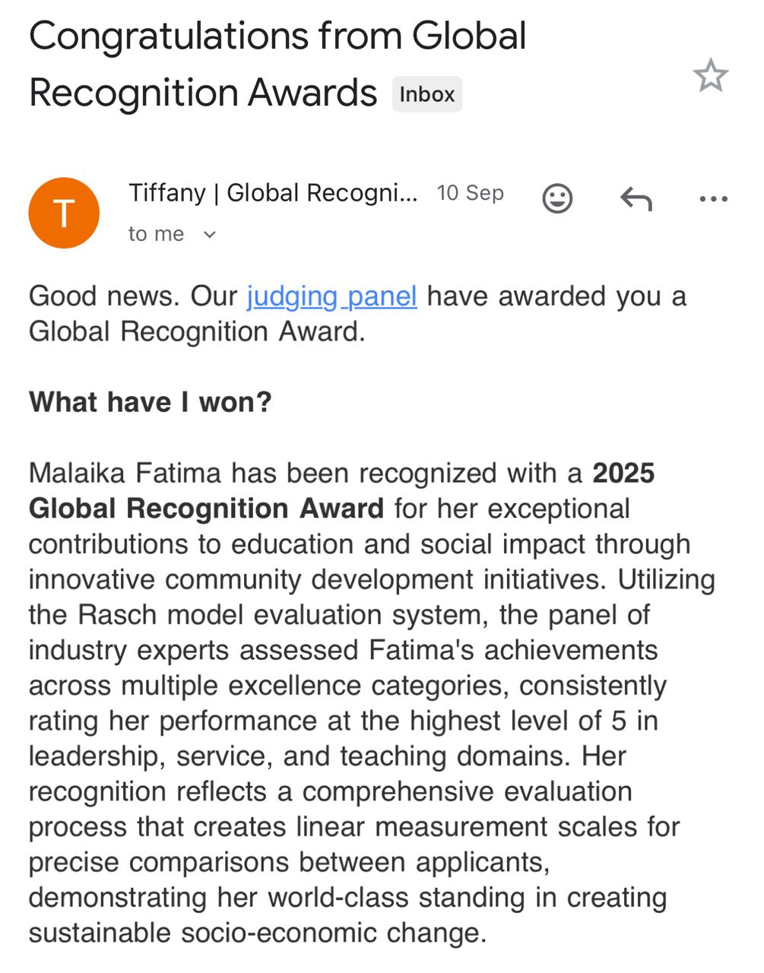This screenshot has width=764, height=973.
Task: Click the Inbox label tag
Action: 427,94
